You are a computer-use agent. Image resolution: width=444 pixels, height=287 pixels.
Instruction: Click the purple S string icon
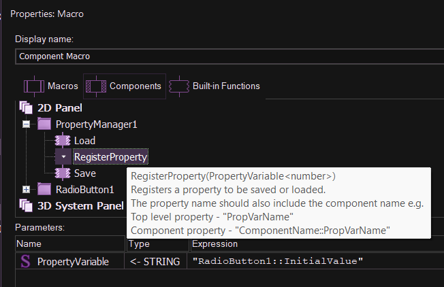click(26, 261)
